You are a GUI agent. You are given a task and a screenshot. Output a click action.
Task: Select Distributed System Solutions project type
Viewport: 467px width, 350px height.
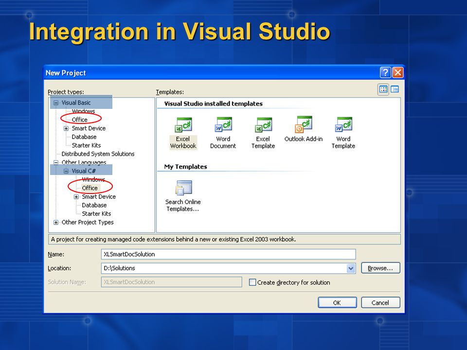[98, 154]
